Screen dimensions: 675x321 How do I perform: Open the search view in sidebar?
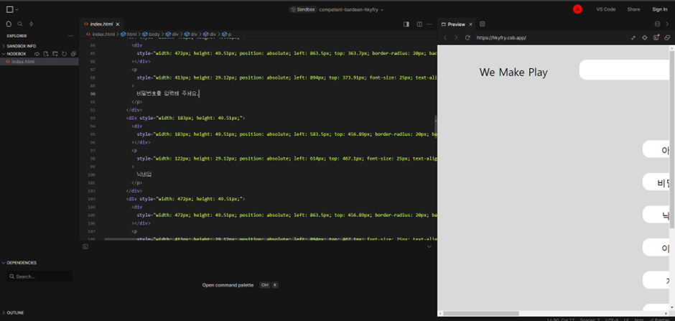click(x=20, y=24)
